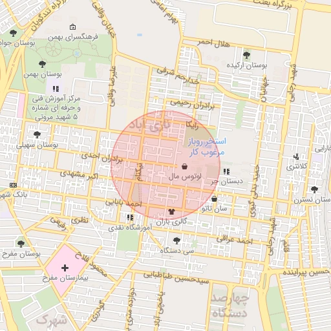The height and width of the screenshot is (331, 331).
Task: Select the حسین پیراینده street label
Action: pos(306,272)
